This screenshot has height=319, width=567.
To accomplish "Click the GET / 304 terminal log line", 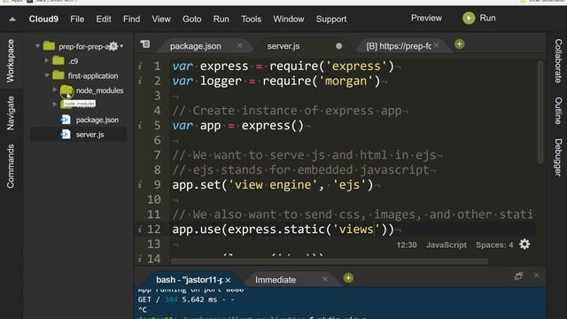I will [x=186, y=300].
